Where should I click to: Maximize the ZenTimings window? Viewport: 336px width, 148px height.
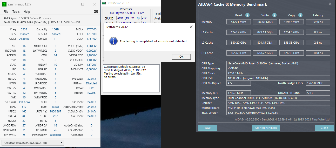[83, 4]
